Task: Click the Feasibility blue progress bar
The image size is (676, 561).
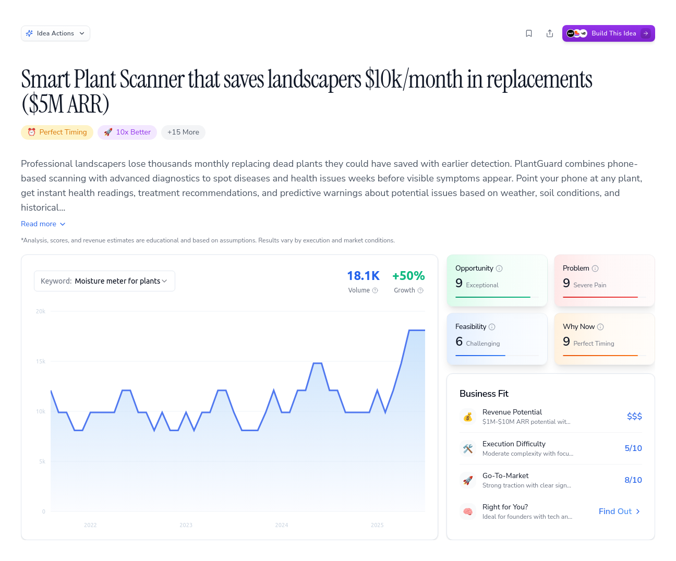Action: (x=480, y=356)
